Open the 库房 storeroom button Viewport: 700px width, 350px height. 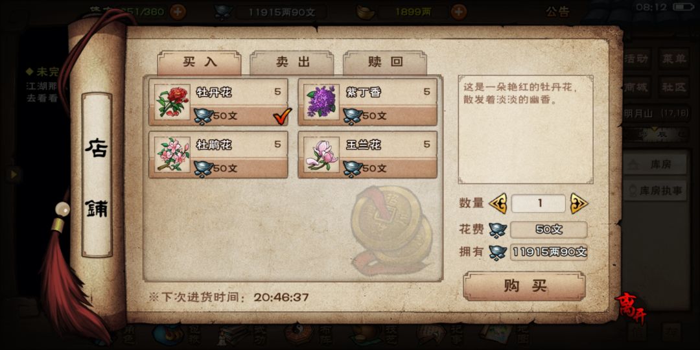(655, 165)
